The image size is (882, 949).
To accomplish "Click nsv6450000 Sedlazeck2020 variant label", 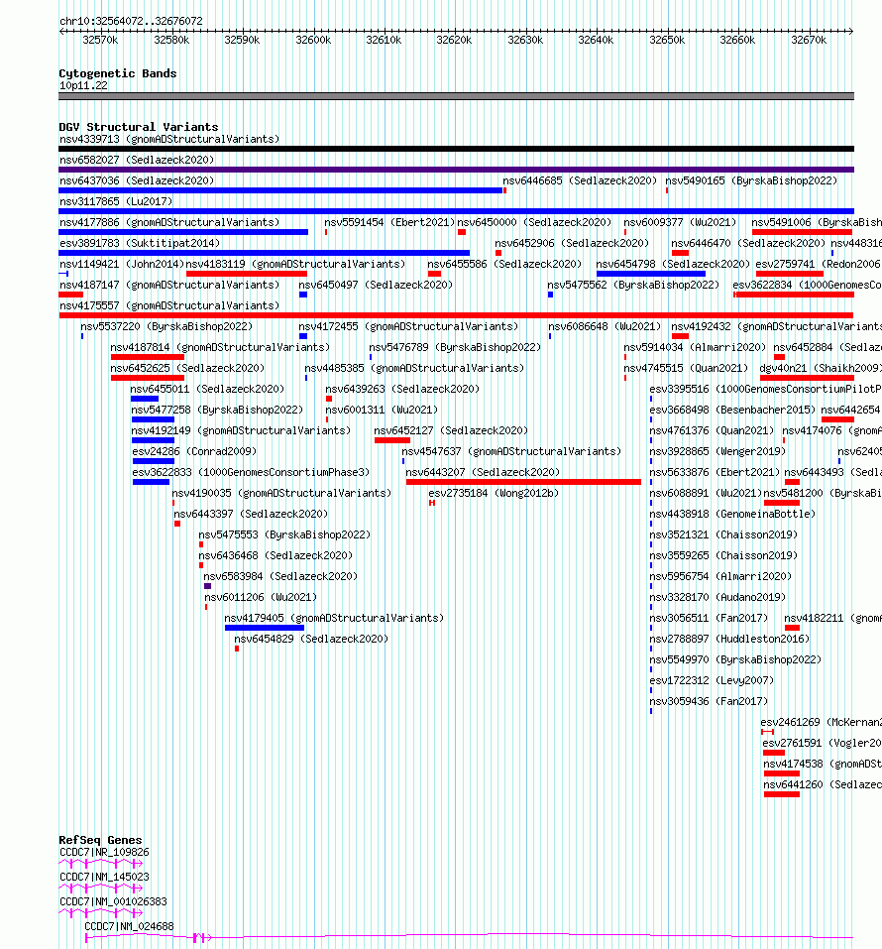I will click(535, 223).
